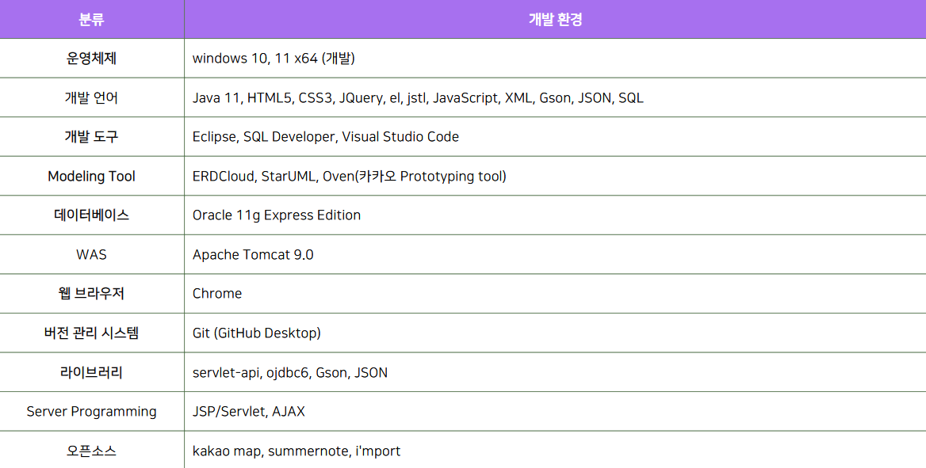Select the Modeling Tool row label
This screenshot has height=468, width=926.
pyautogui.click(x=91, y=176)
